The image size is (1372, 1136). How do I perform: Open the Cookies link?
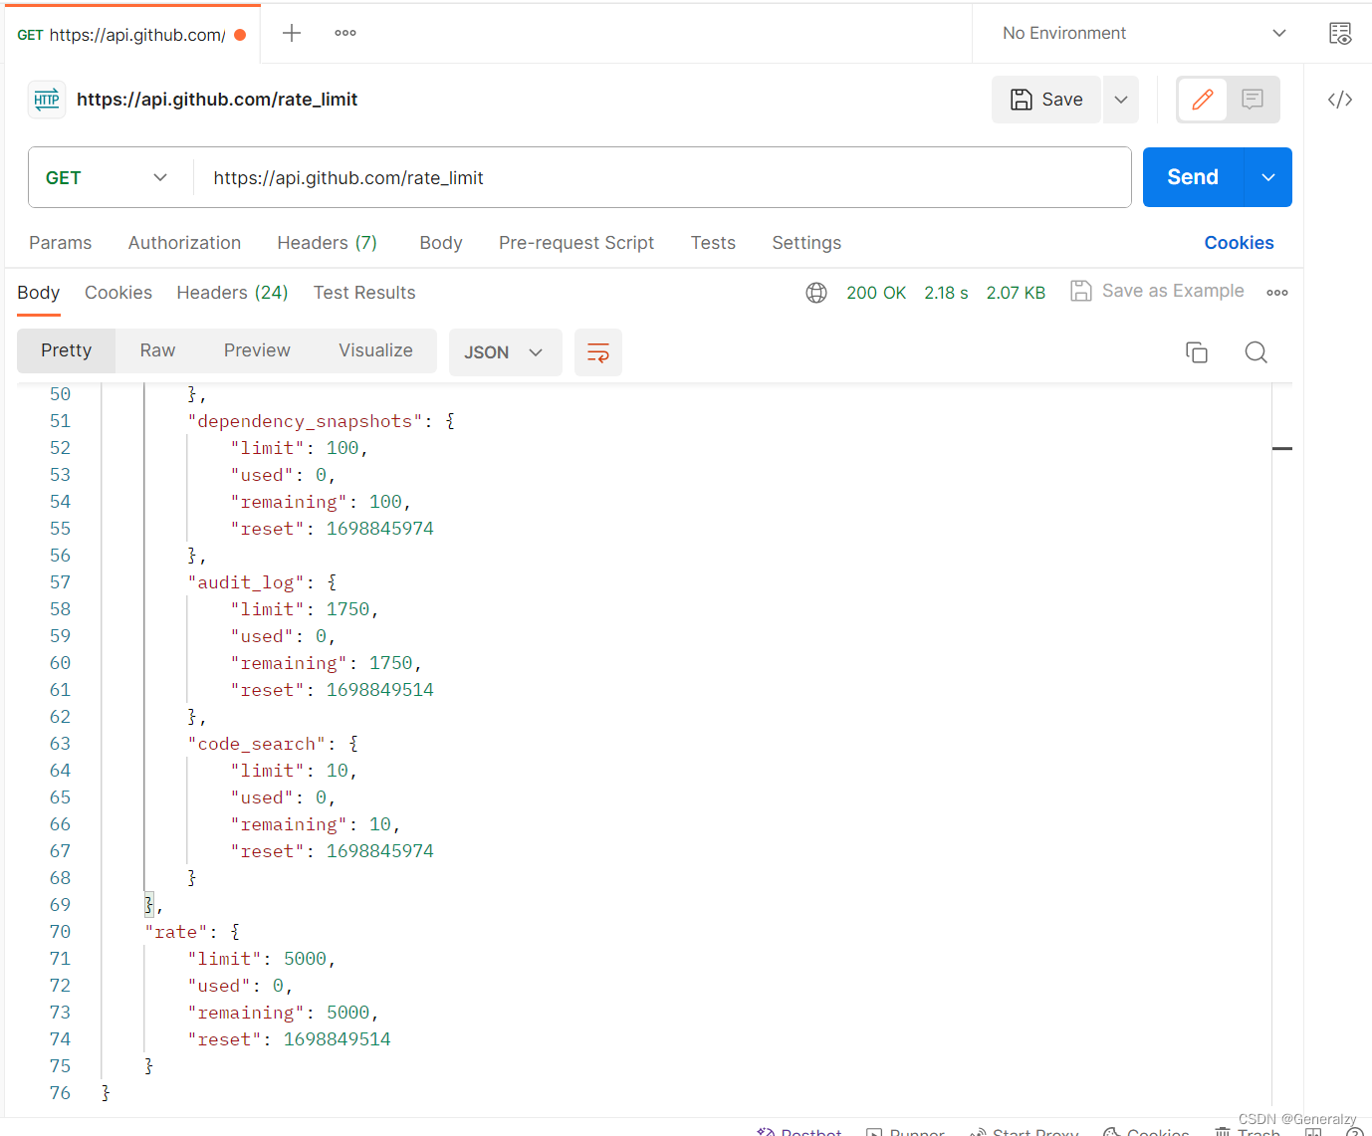click(x=1239, y=243)
